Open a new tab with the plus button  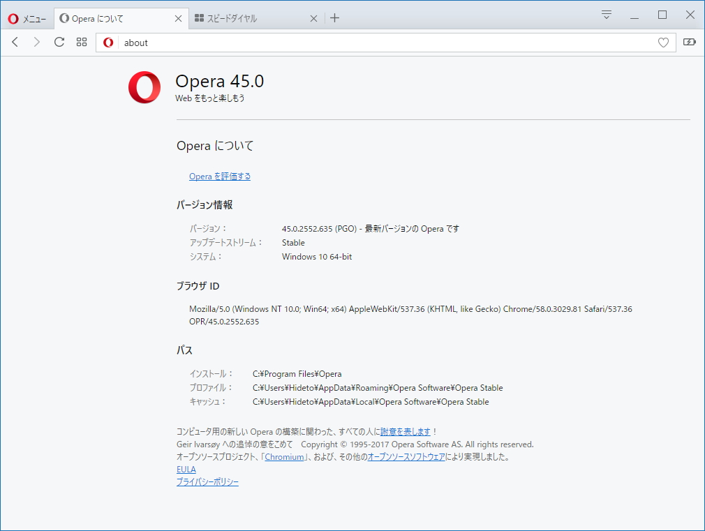pos(334,18)
